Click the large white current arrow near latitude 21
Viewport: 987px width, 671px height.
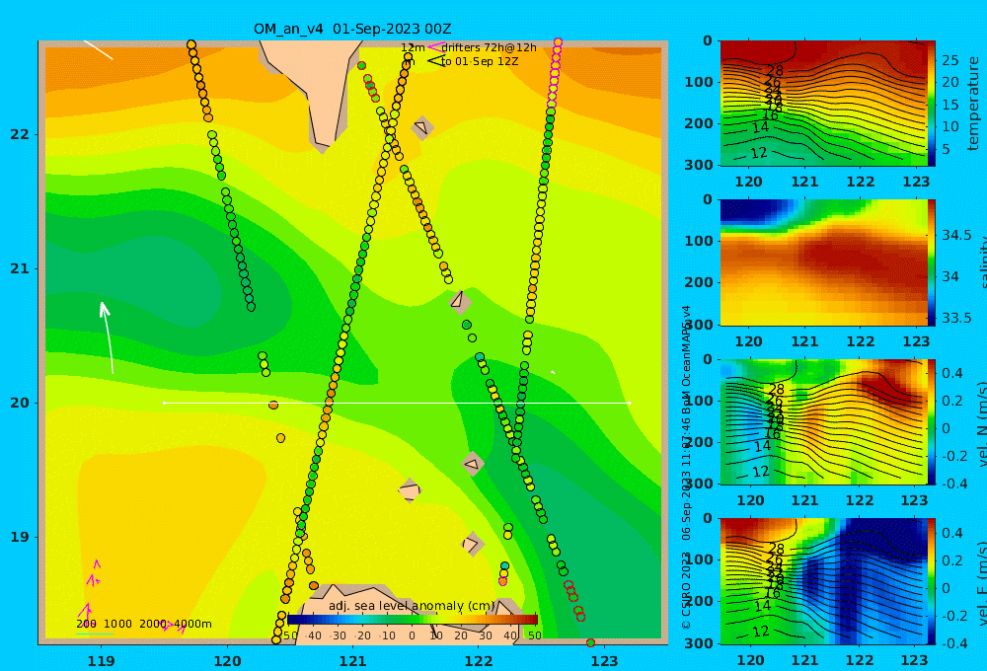point(107,337)
